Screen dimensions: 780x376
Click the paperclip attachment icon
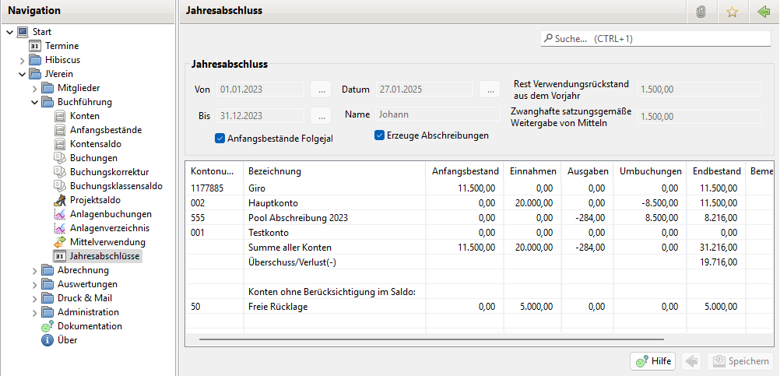coord(701,12)
